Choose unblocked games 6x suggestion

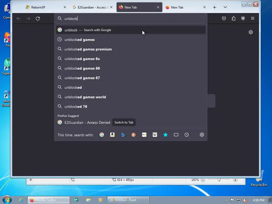pos(131,59)
